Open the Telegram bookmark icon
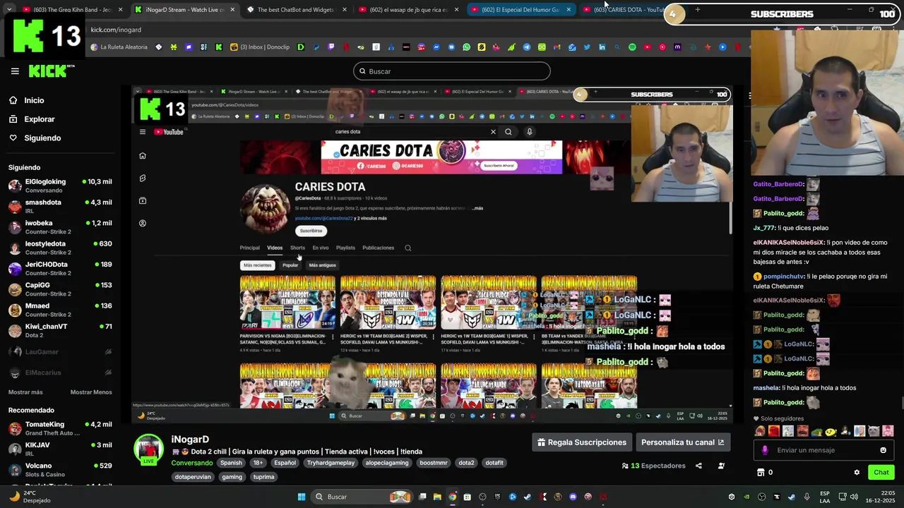The image size is (904, 508). [x=526, y=47]
